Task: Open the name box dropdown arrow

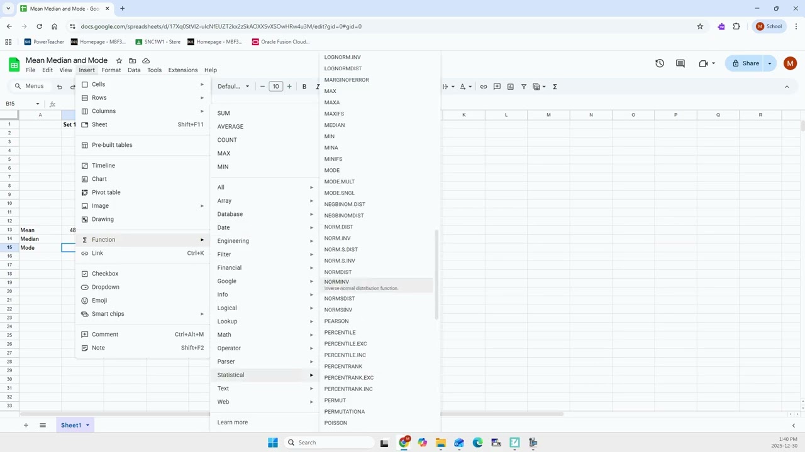Action: click(38, 104)
